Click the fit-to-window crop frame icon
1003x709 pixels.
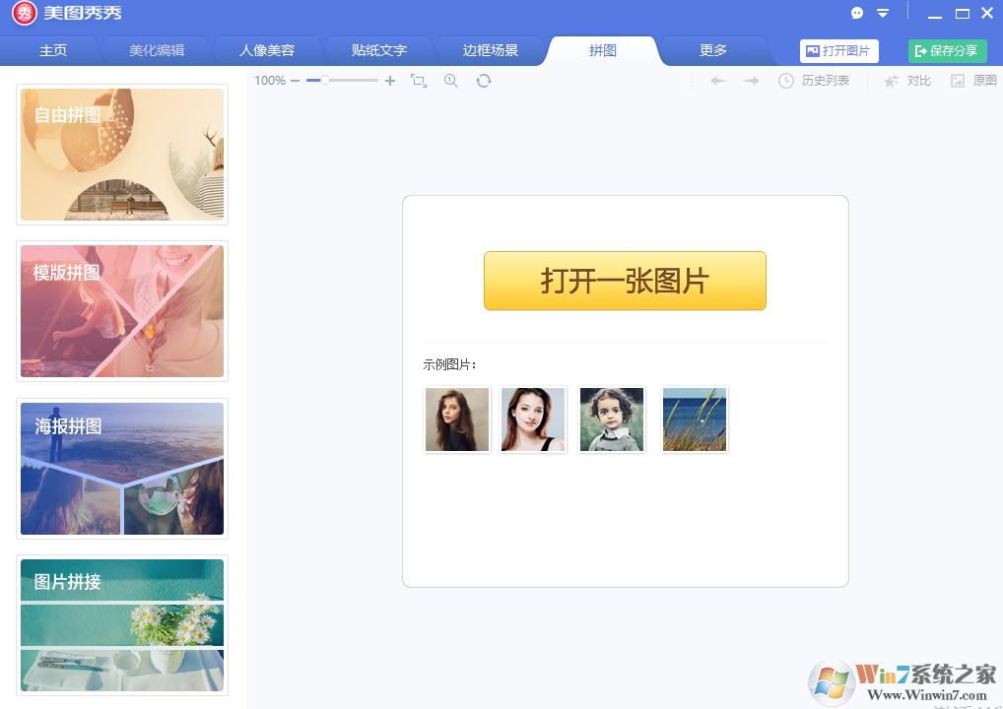coord(419,81)
